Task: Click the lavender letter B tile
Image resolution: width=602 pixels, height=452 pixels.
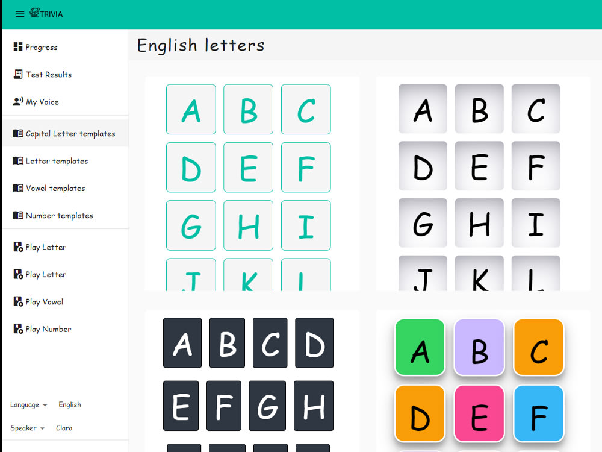Action: click(479, 347)
